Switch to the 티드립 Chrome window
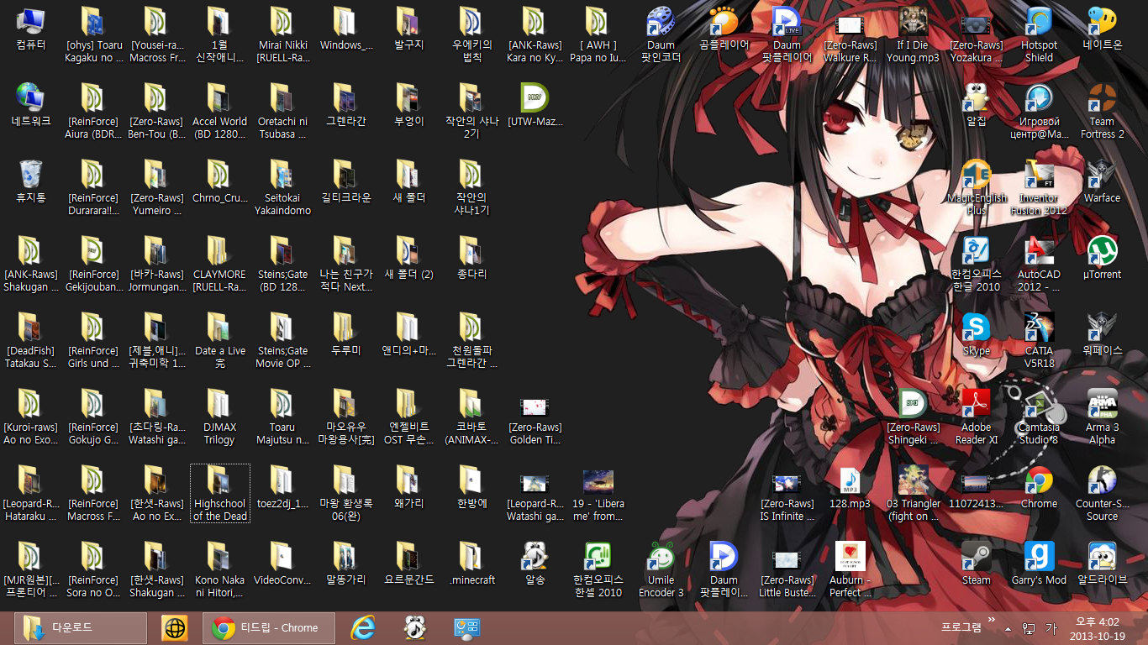The image size is (1148, 645). click(x=269, y=627)
